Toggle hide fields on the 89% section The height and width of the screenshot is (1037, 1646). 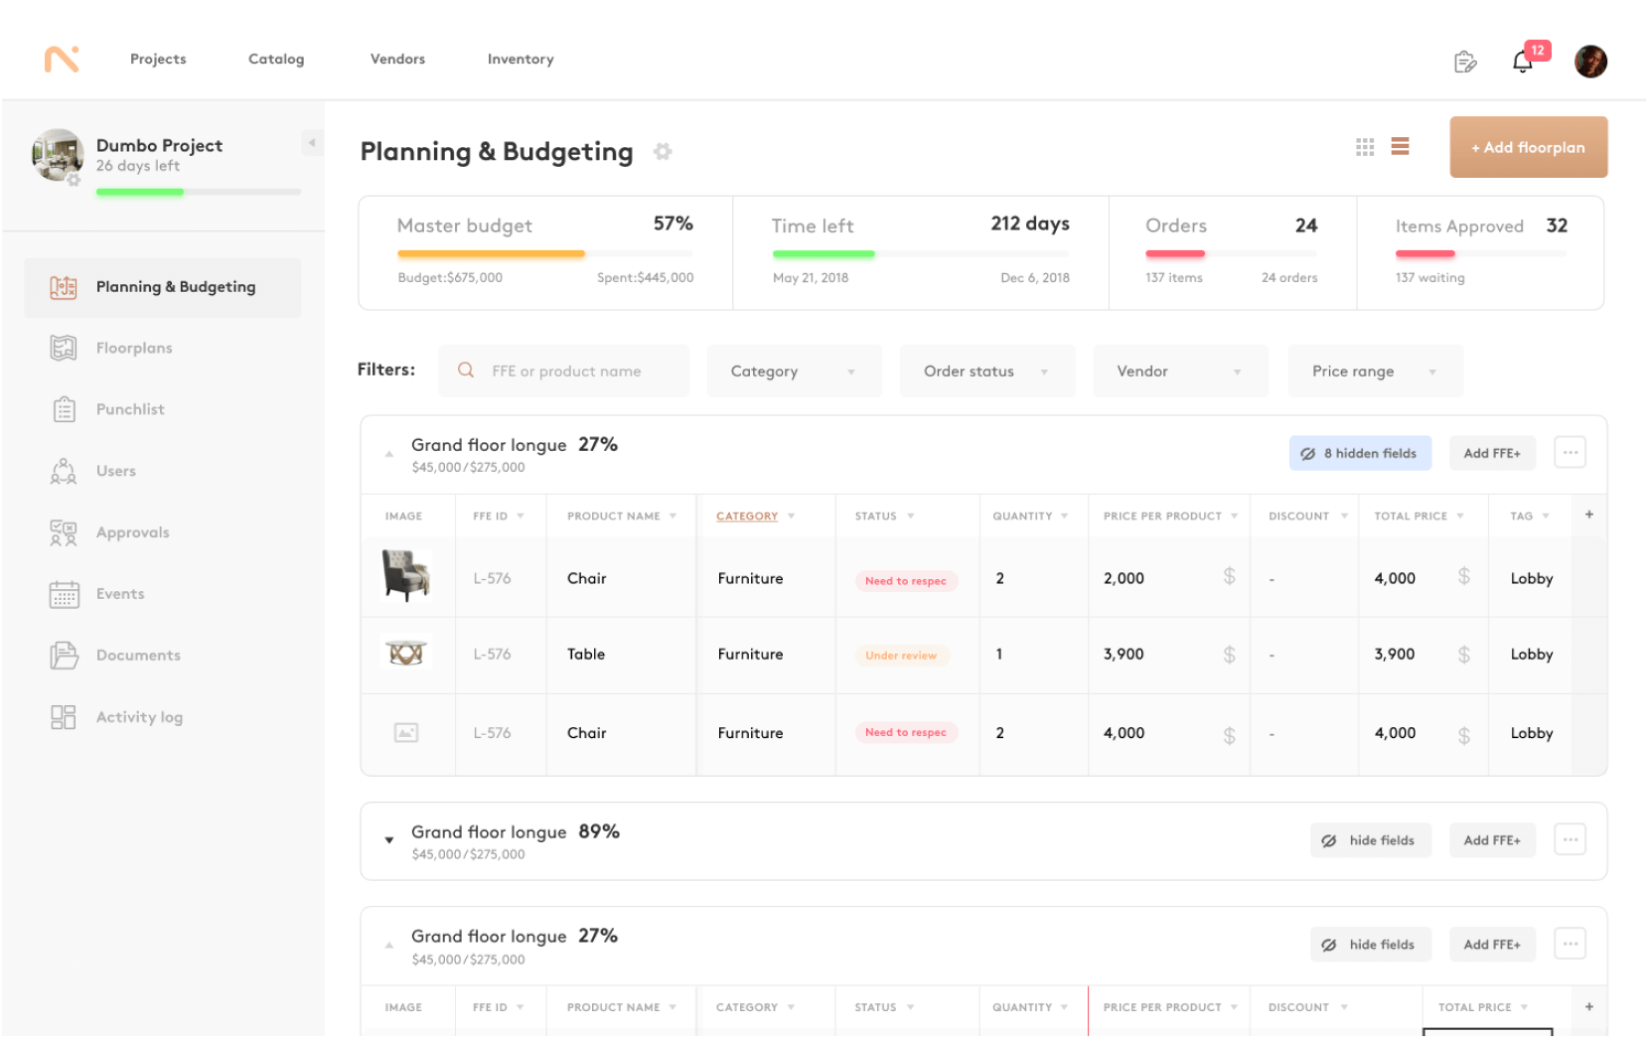pos(1370,840)
